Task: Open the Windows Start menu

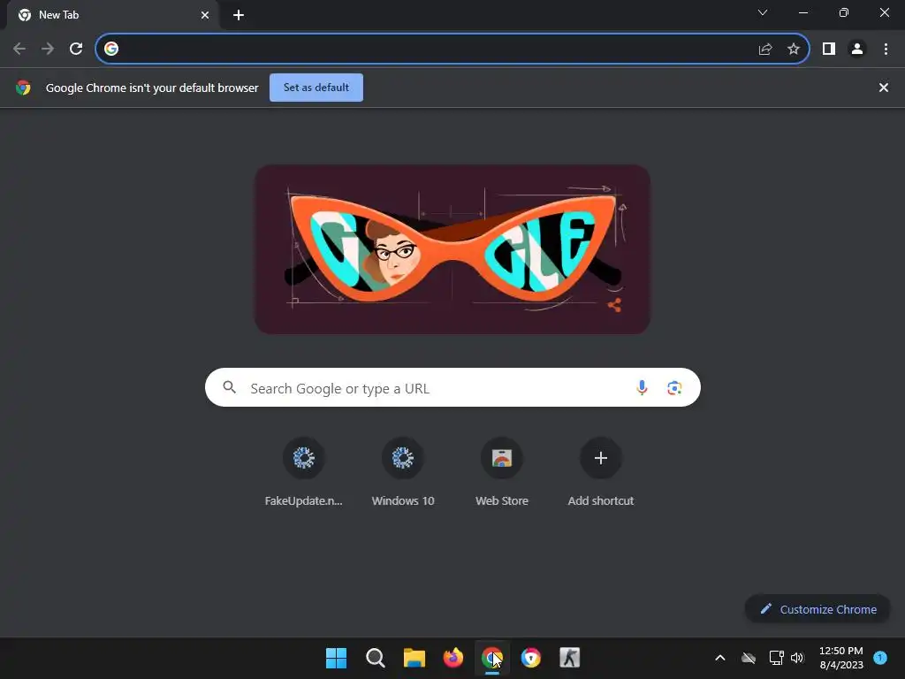Action: coord(336,658)
